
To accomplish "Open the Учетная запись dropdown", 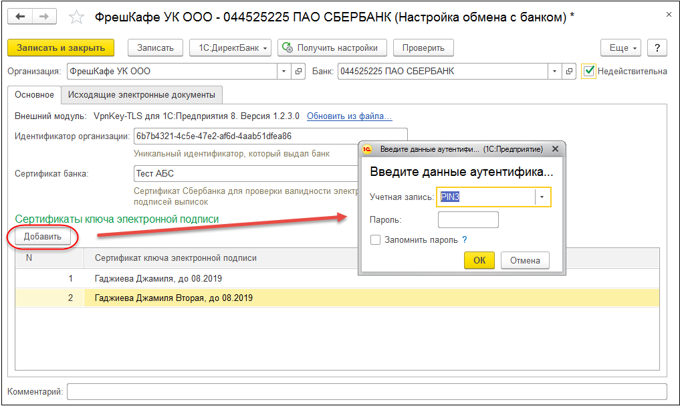I will click(543, 197).
